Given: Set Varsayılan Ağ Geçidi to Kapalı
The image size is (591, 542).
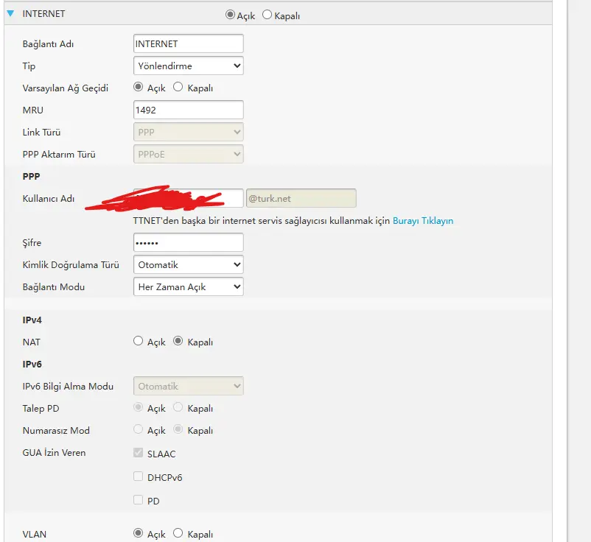Looking at the screenshot, I should pos(178,87).
